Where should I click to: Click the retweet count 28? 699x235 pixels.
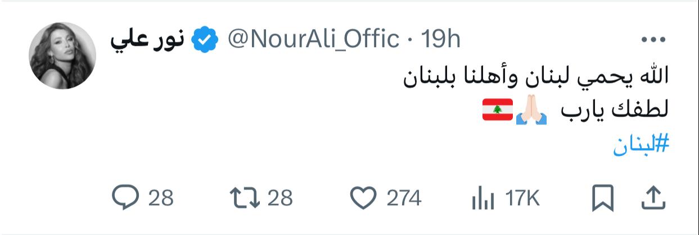tap(280, 198)
